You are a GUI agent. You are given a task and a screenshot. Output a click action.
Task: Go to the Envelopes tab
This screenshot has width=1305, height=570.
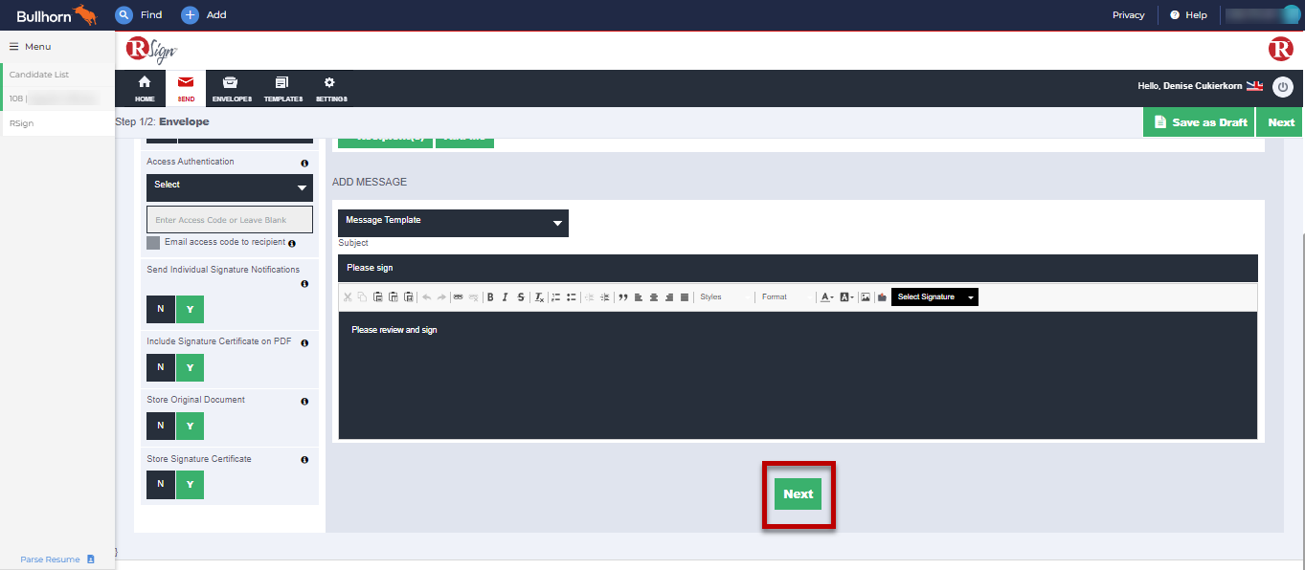pos(231,88)
